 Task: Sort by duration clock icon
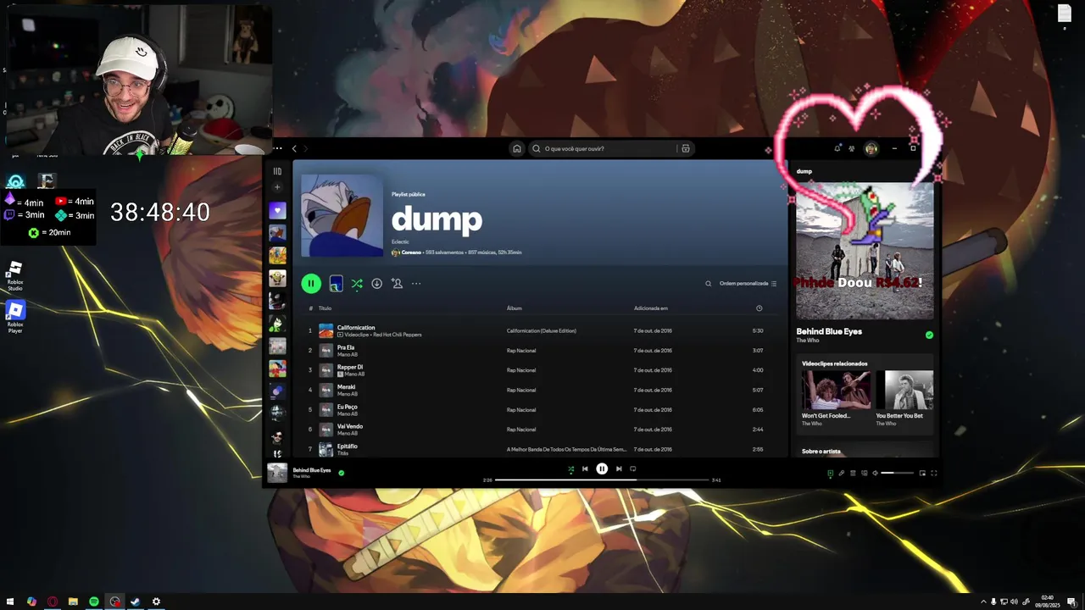point(759,308)
